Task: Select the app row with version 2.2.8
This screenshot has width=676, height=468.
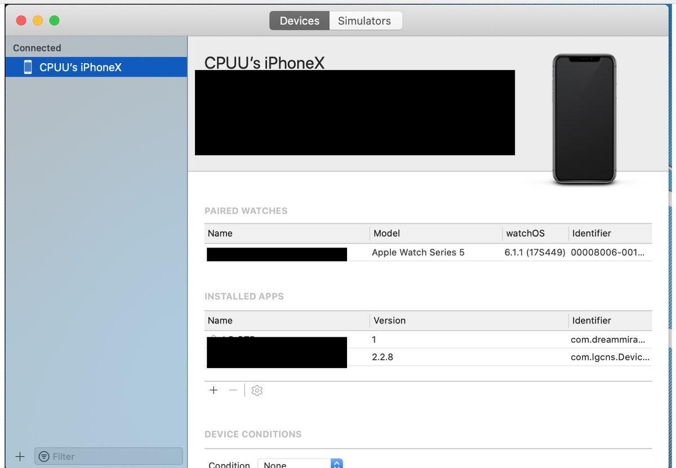Action: point(428,357)
